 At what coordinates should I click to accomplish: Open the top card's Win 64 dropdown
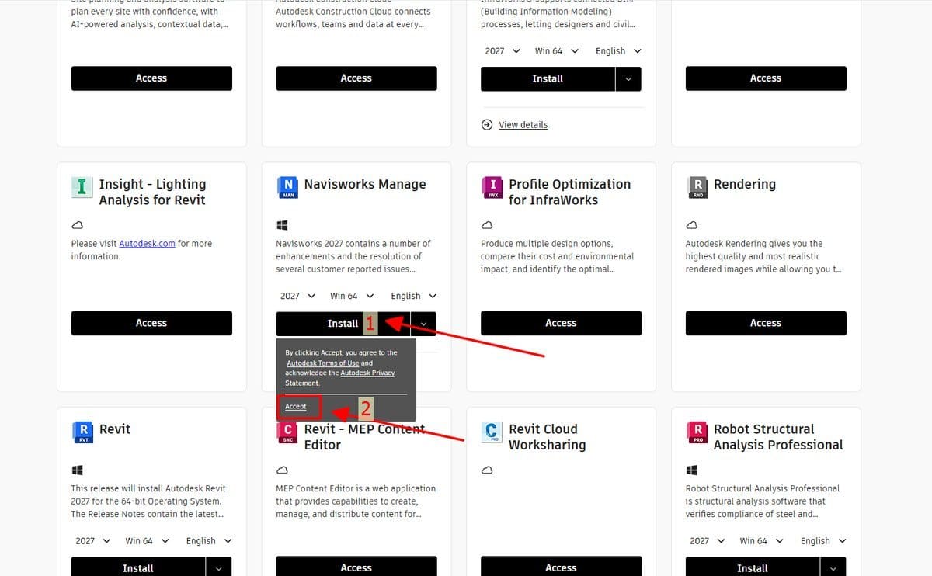click(557, 51)
